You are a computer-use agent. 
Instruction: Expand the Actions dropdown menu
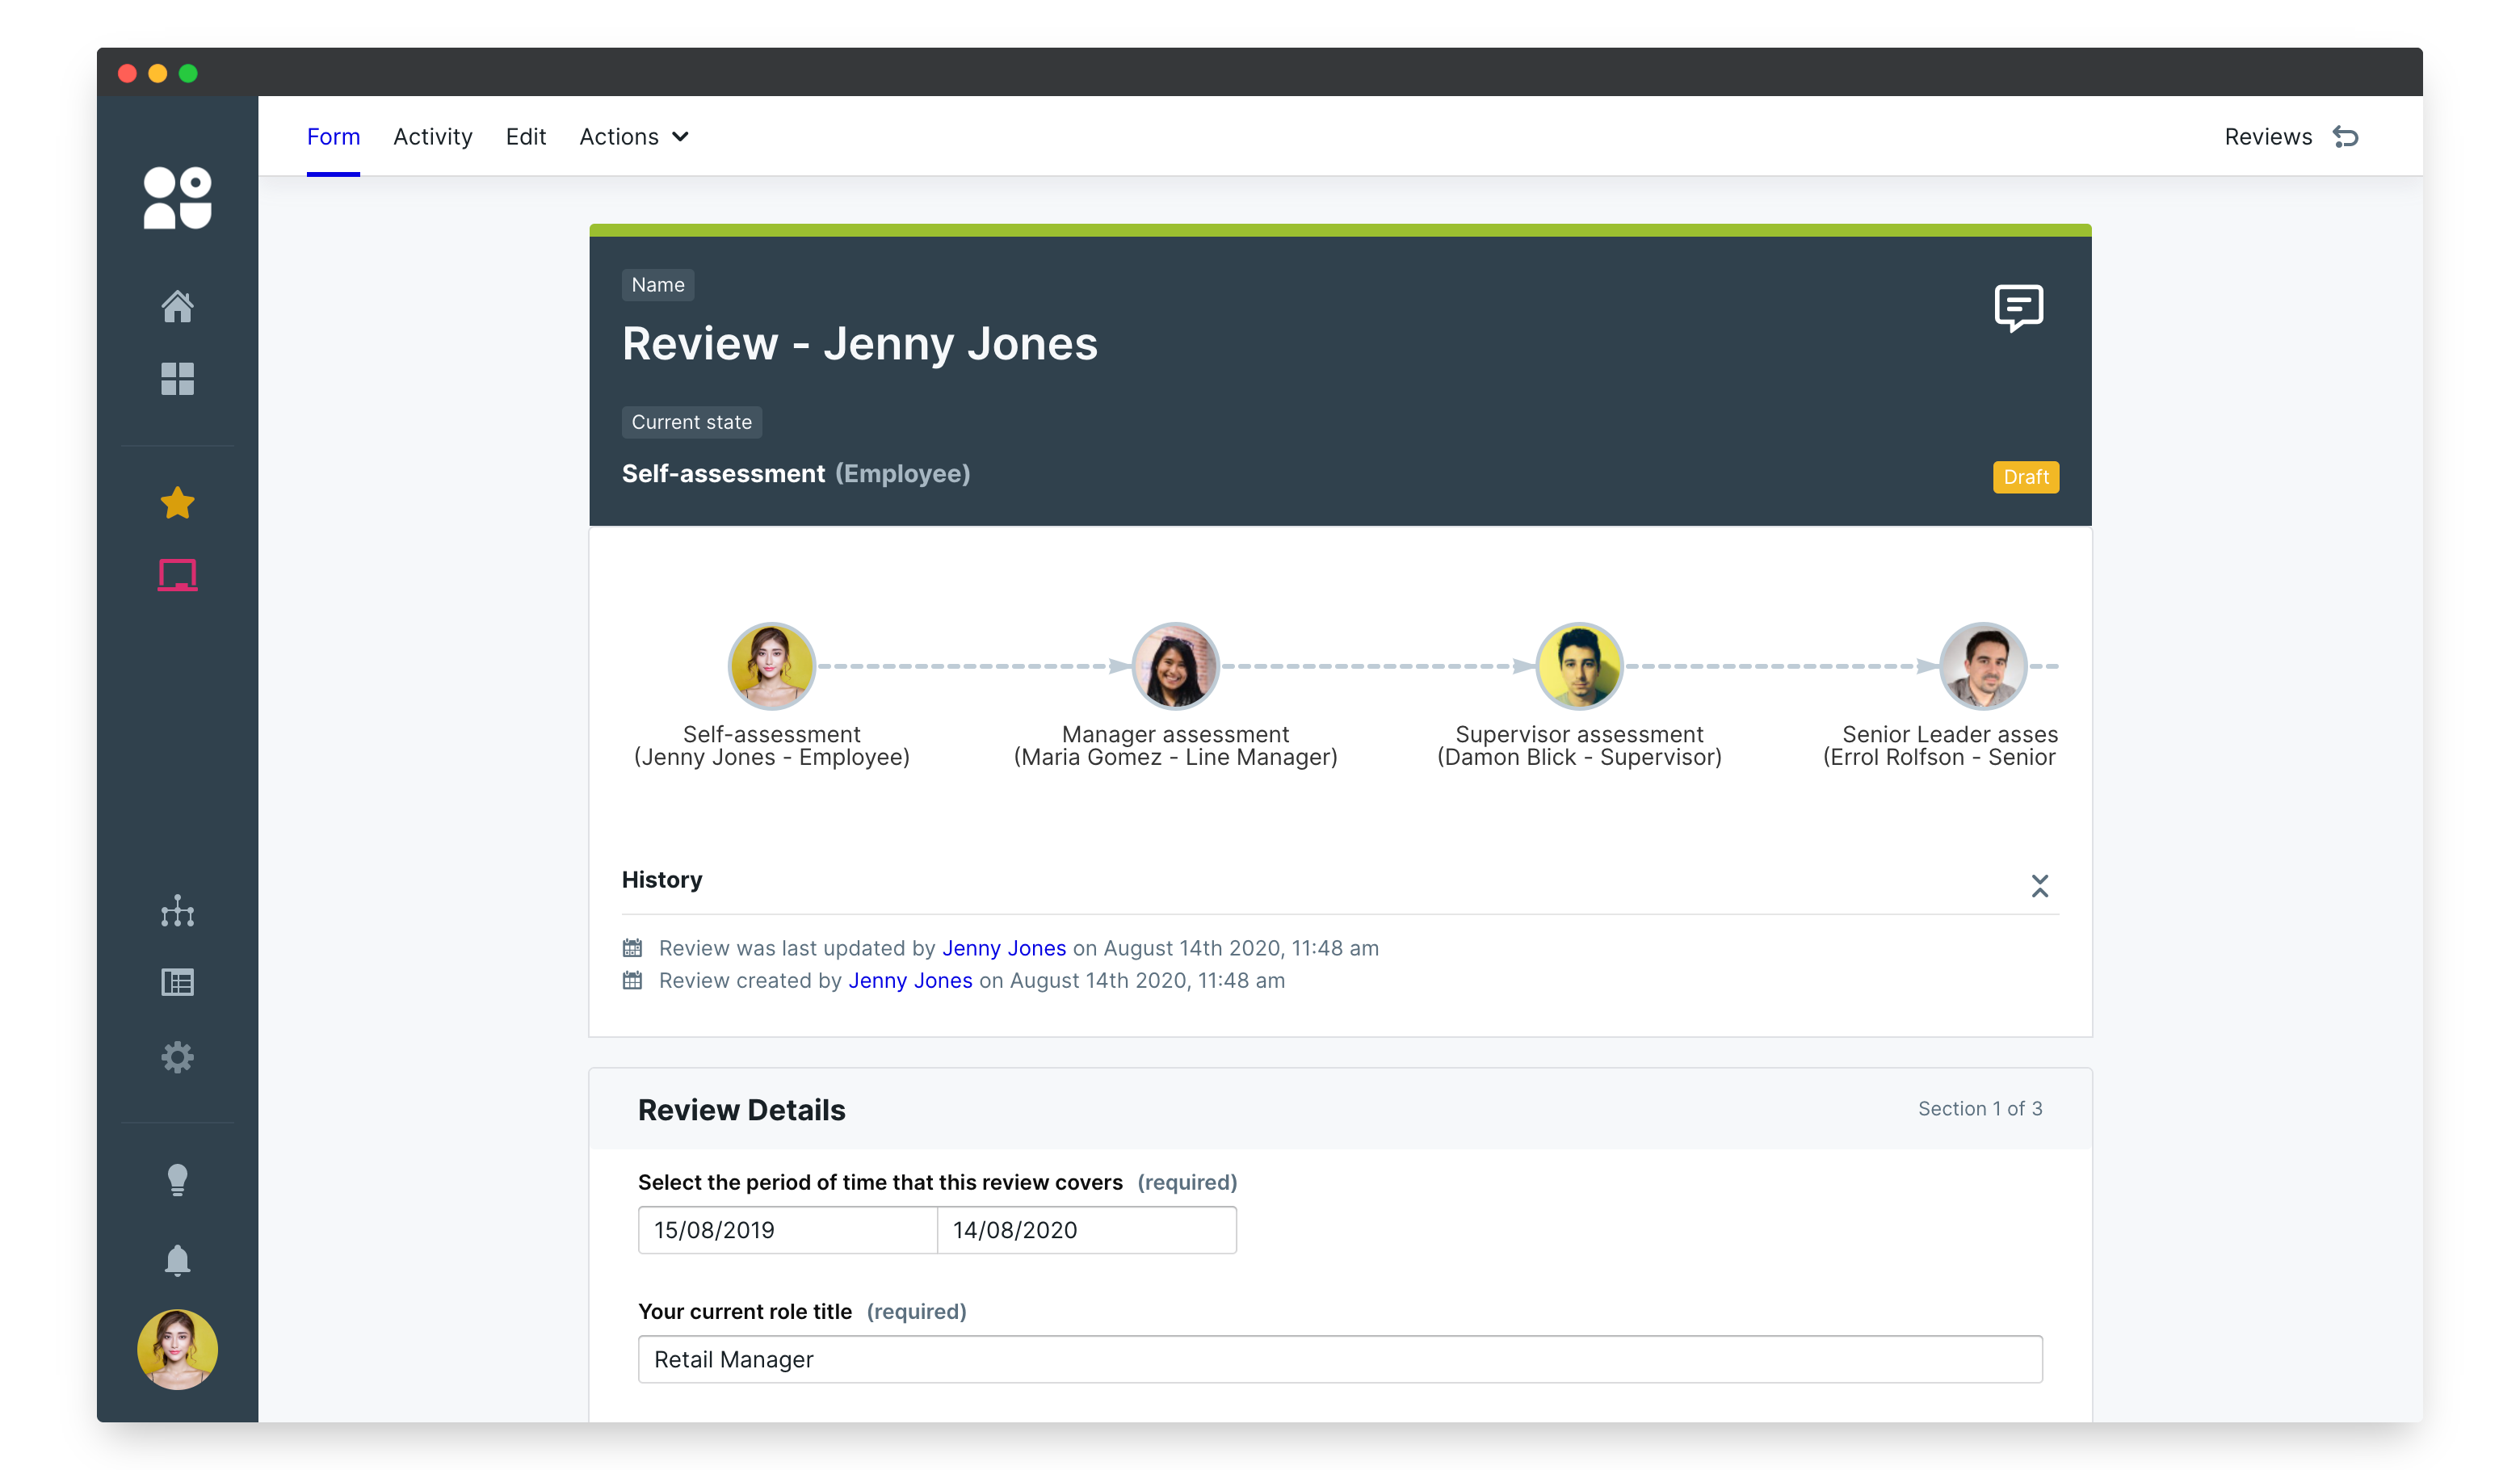(x=633, y=137)
